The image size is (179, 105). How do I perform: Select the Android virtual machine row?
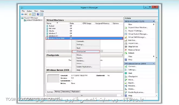coord(84,26)
